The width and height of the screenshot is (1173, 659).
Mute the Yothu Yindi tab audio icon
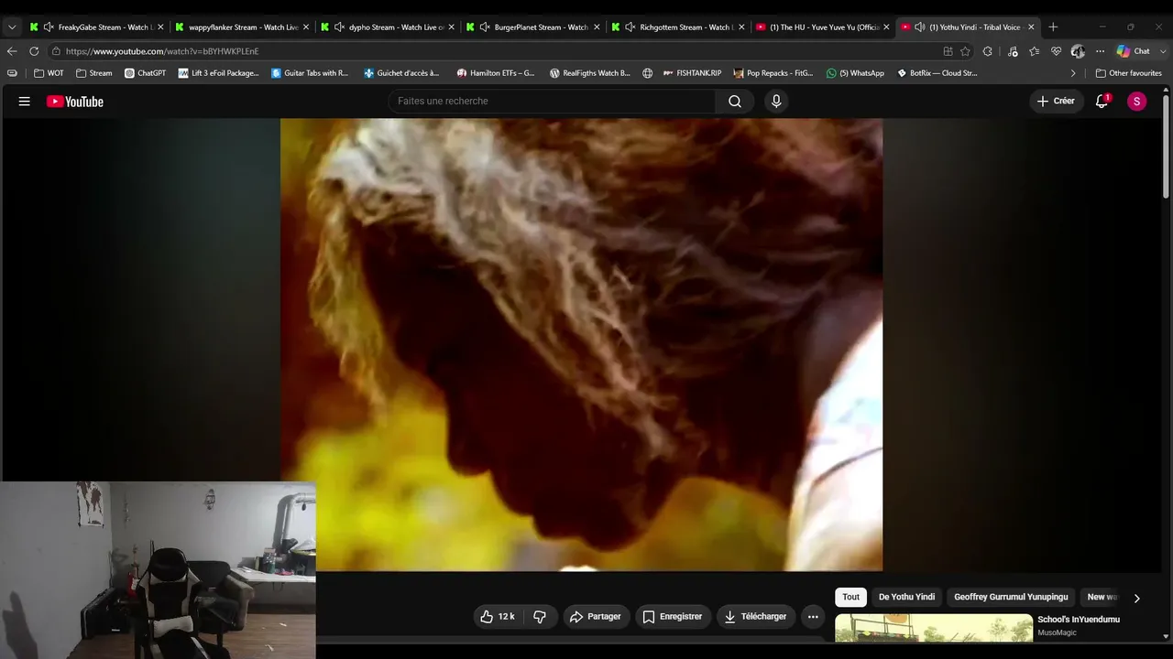(920, 27)
